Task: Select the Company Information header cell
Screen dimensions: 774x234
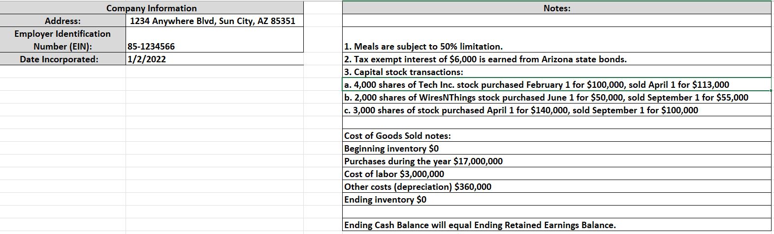Action: pos(152,8)
